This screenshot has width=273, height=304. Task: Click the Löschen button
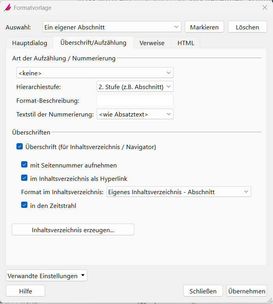[247, 27]
